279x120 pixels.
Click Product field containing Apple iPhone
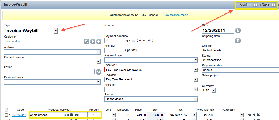[46, 115]
